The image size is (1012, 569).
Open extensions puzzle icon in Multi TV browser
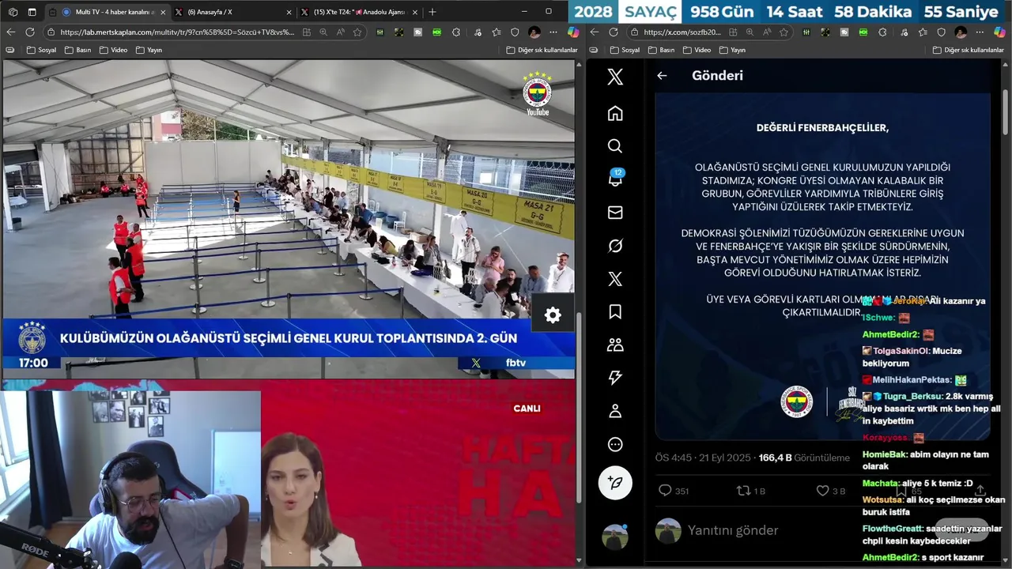(x=456, y=32)
